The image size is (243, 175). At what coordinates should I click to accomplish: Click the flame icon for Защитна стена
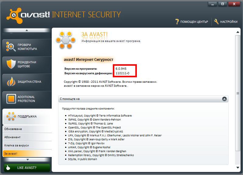pyautogui.click(x=11, y=82)
